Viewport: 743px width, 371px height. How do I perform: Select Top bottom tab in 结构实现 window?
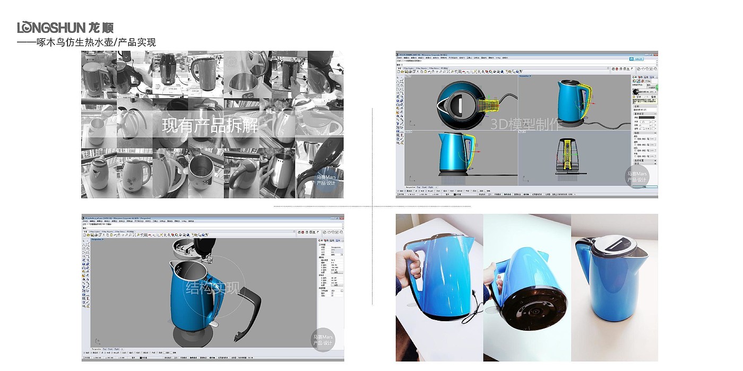(104, 349)
